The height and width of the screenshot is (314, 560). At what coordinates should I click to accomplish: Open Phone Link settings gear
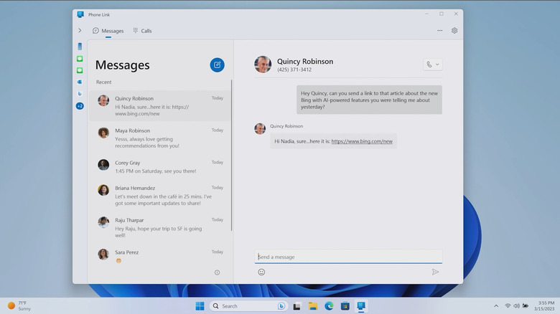pyautogui.click(x=454, y=31)
